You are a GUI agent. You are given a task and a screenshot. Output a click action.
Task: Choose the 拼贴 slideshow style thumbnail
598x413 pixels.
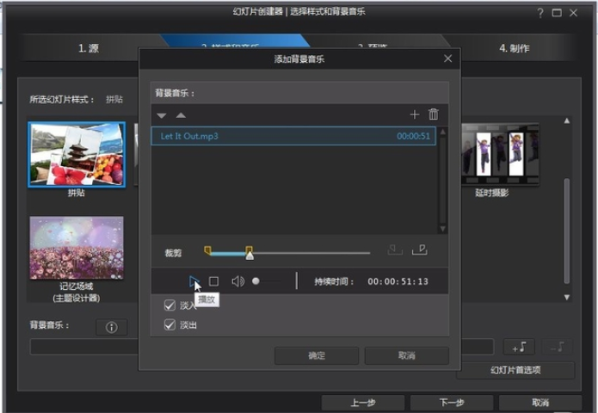(77, 155)
